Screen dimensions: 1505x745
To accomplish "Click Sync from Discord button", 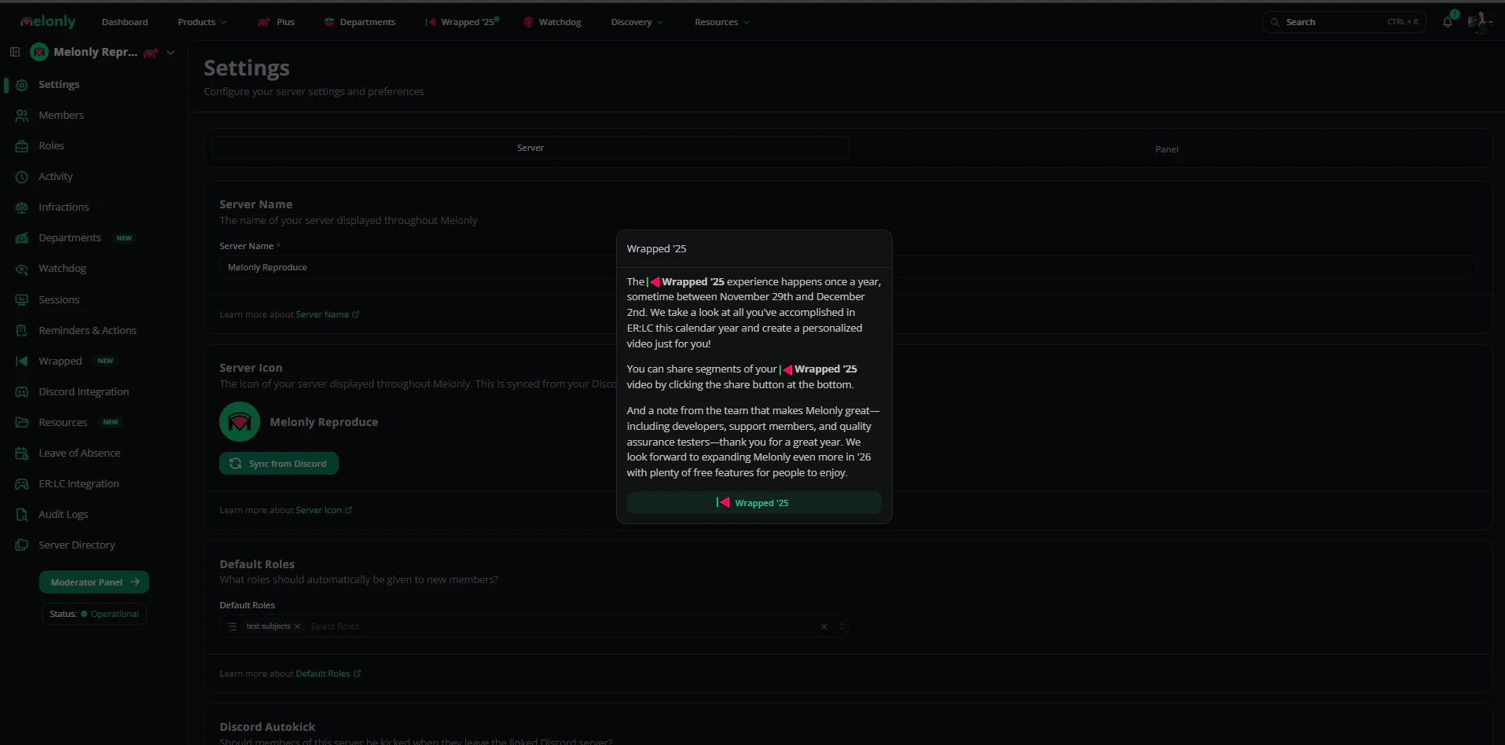I will point(279,464).
